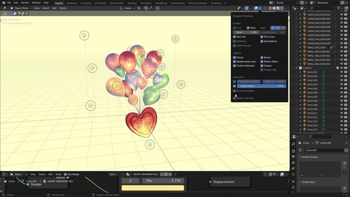350x197 pixels.
Task: Toggle the Text Info checkbox
Action: tap(235, 37)
